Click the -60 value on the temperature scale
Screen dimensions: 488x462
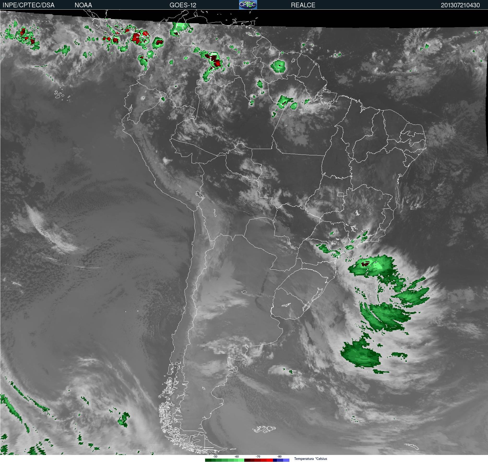[x=236, y=457]
